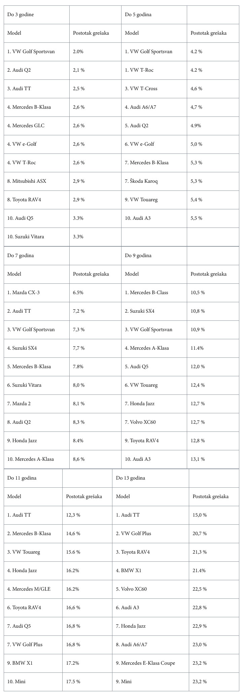Select the 2.0% error percentage cell
The width and height of the screenshot is (242, 696).
click(78, 51)
